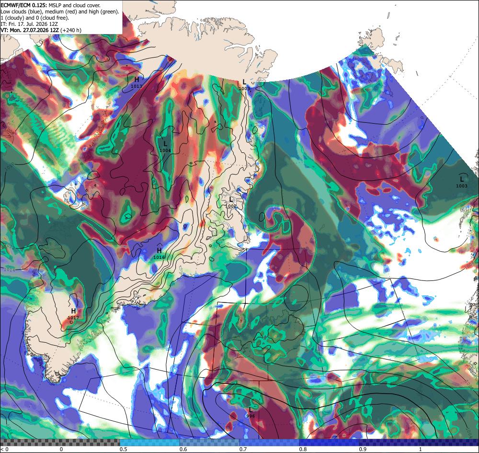Screen dimensions: 479x453
Task: Click the 'L 1004' low pressure label
Action: point(165,147)
